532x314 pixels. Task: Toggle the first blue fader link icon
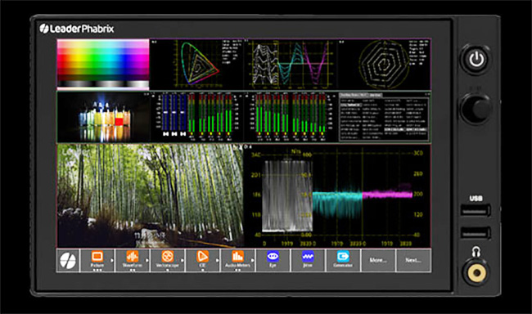165,134
